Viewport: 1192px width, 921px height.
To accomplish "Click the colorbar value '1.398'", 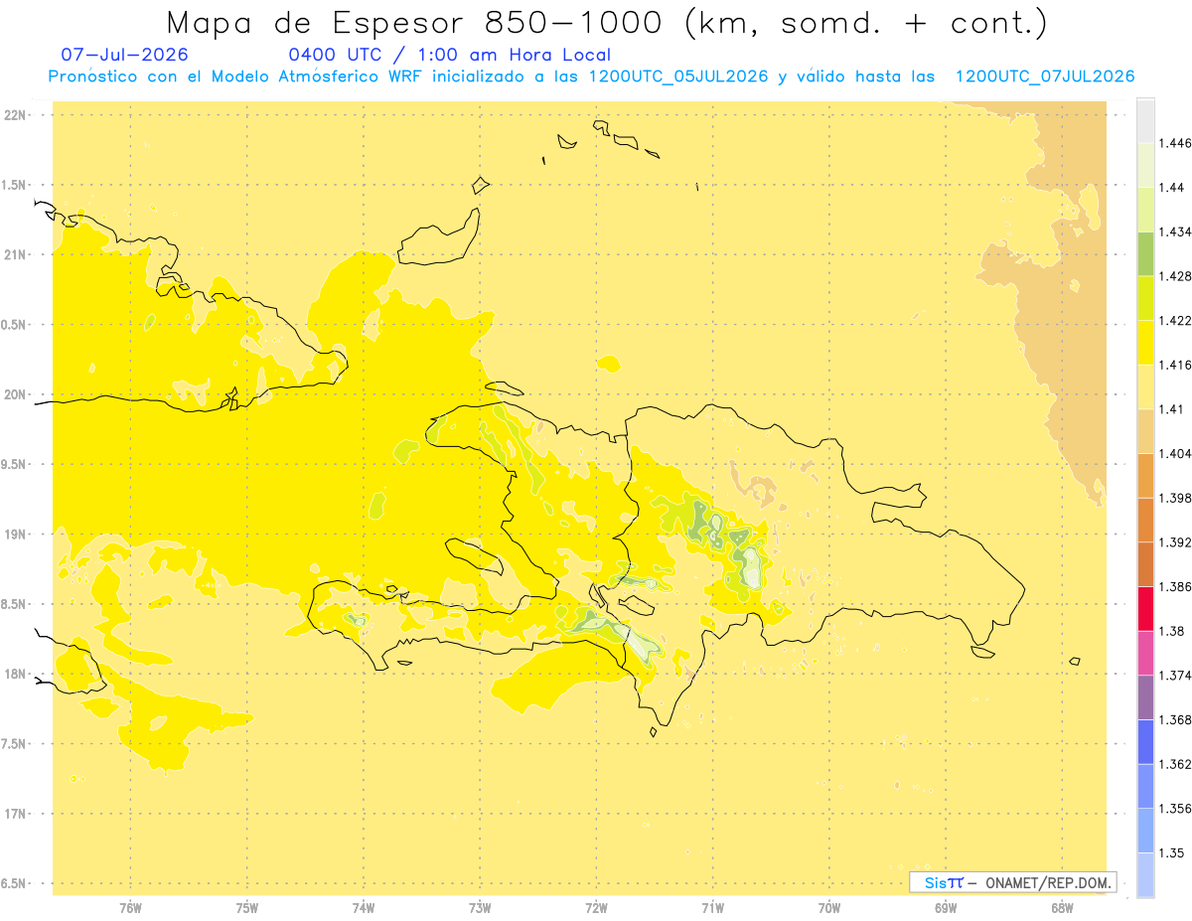I will (x=1177, y=498).
